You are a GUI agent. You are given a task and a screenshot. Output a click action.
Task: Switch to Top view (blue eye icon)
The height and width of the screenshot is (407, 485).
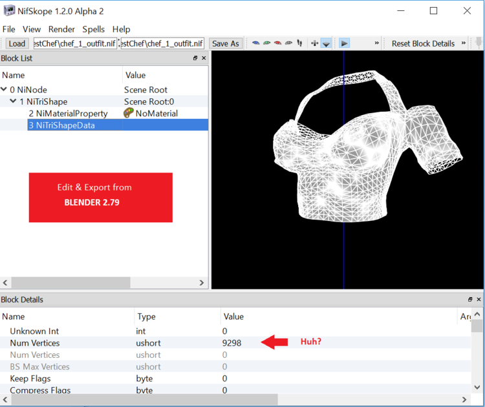(256, 43)
